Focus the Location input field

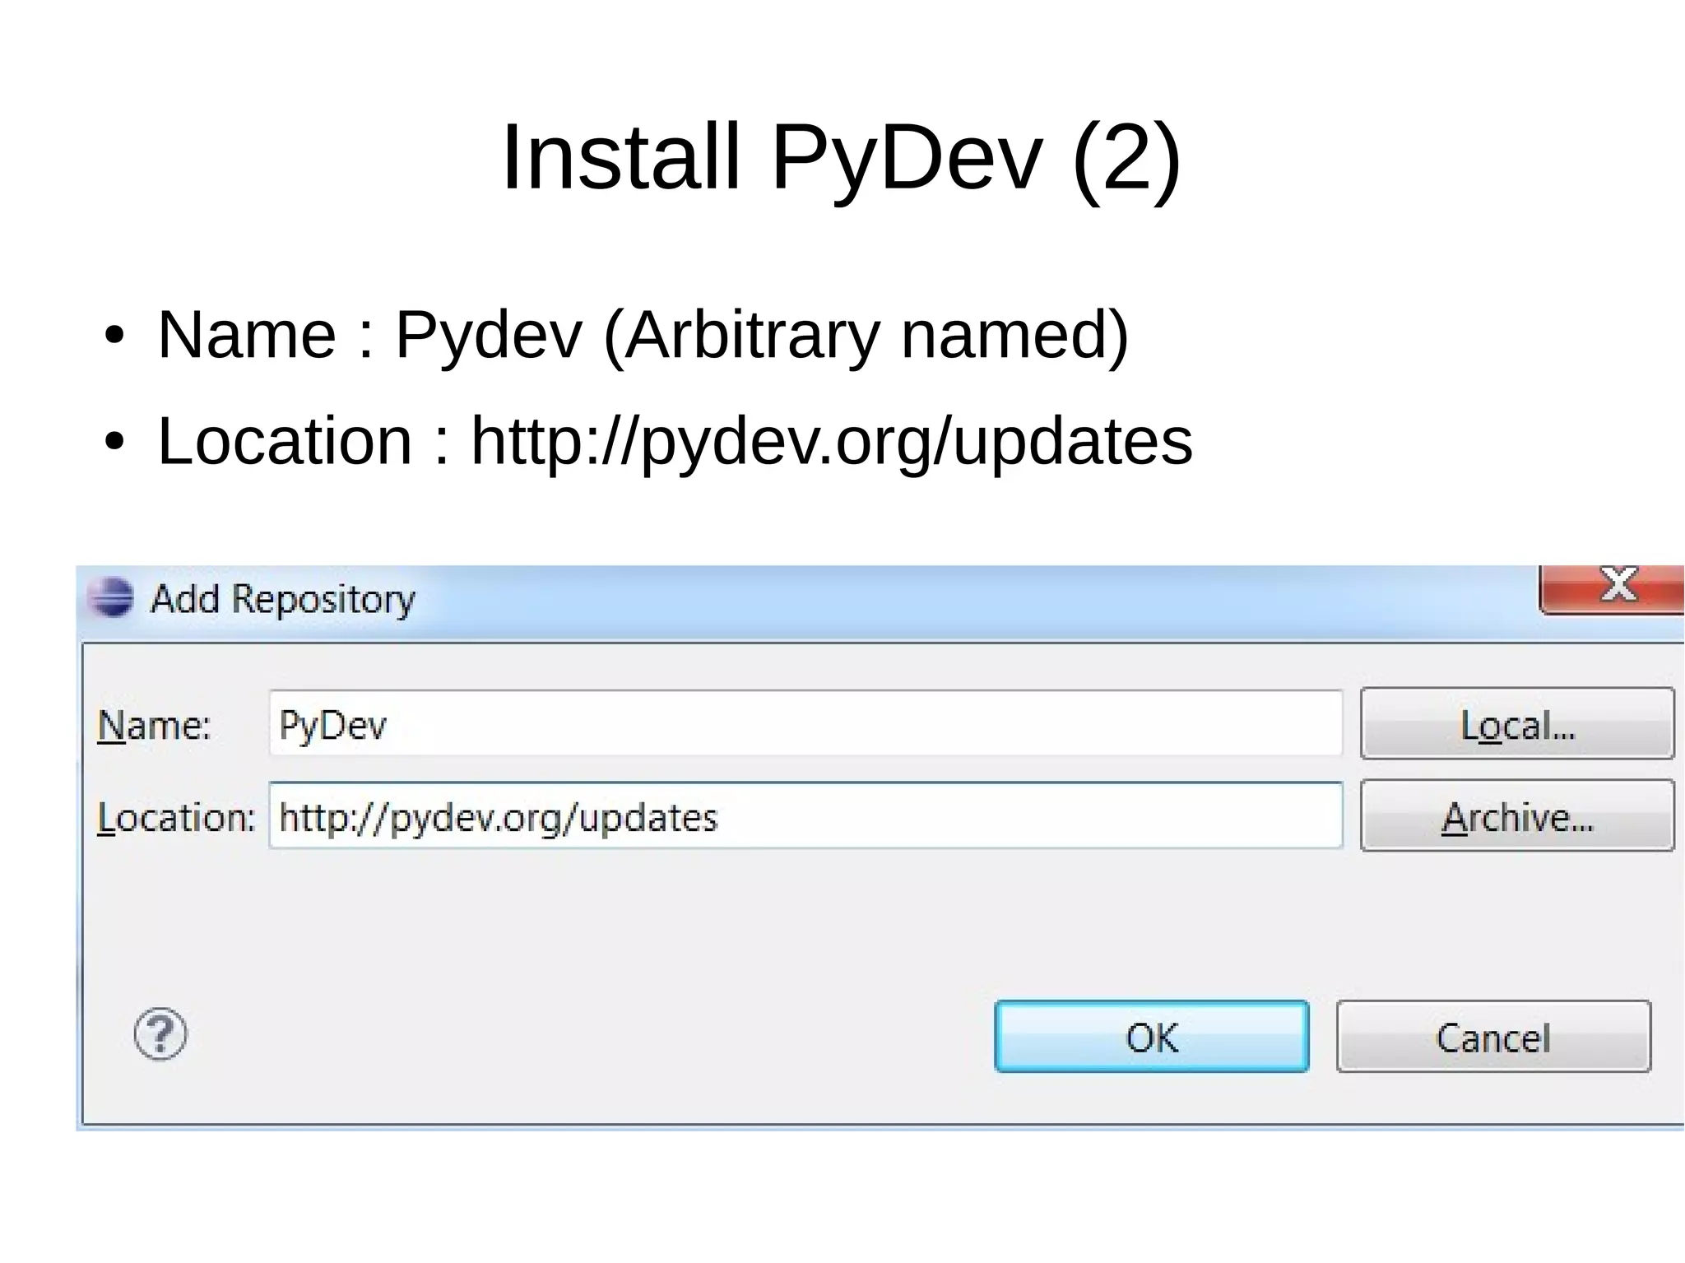point(805,816)
